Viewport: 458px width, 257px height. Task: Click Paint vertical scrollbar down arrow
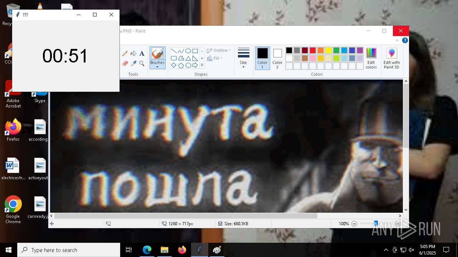pyautogui.click(x=406, y=210)
